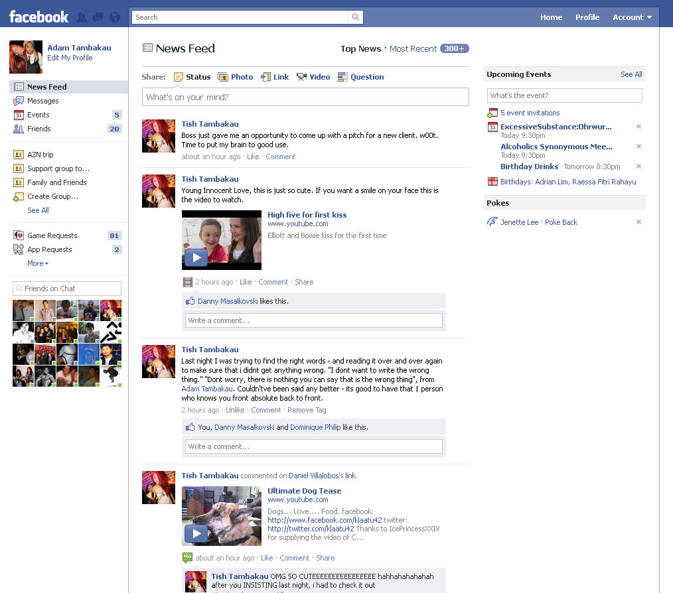This screenshot has height=593, width=673.
Task: Open Dominique Philip profile link
Action: (315, 427)
